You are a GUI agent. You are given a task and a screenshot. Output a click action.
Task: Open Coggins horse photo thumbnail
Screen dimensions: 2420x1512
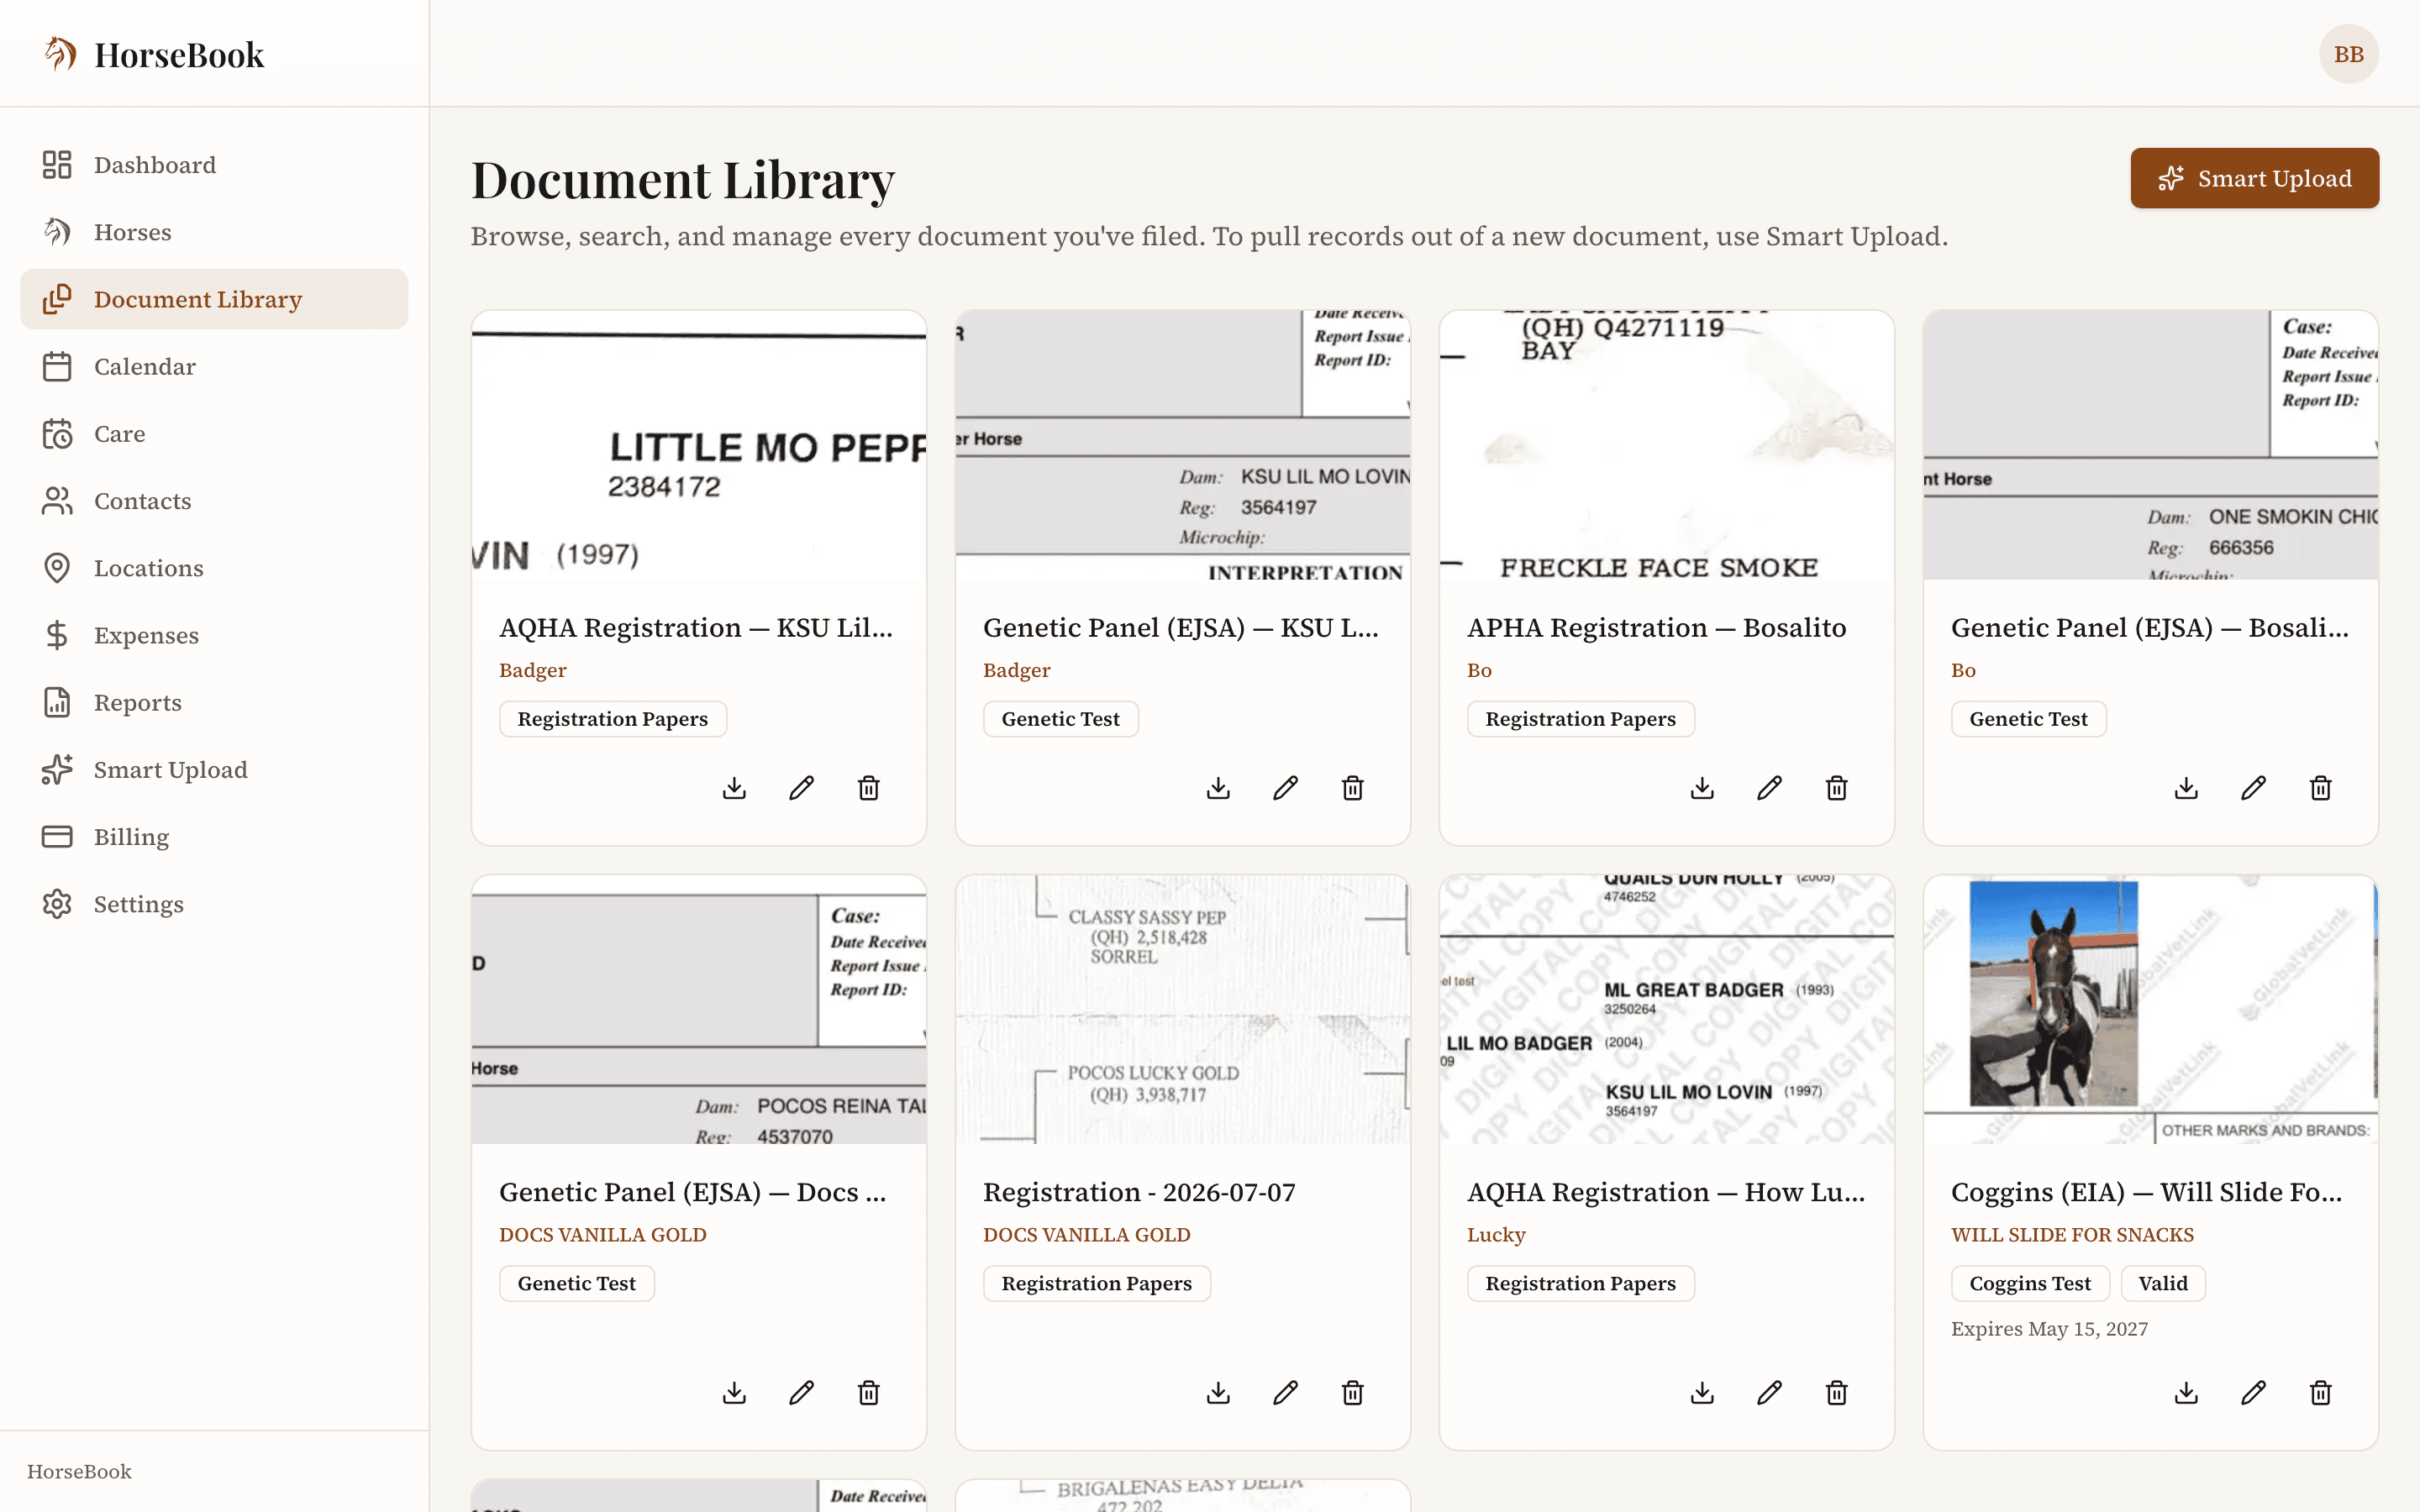pyautogui.click(x=2150, y=1010)
